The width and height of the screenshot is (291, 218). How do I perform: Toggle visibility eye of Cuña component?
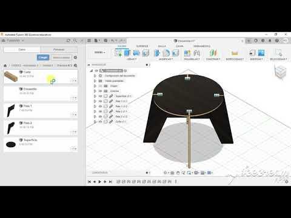[100, 122]
